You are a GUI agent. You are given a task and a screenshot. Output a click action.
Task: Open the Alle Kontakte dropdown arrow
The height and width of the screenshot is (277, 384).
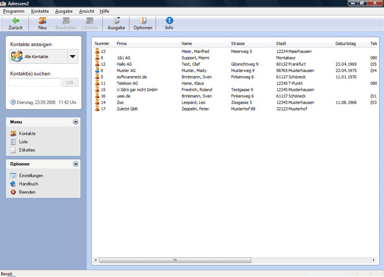click(72, 57)
